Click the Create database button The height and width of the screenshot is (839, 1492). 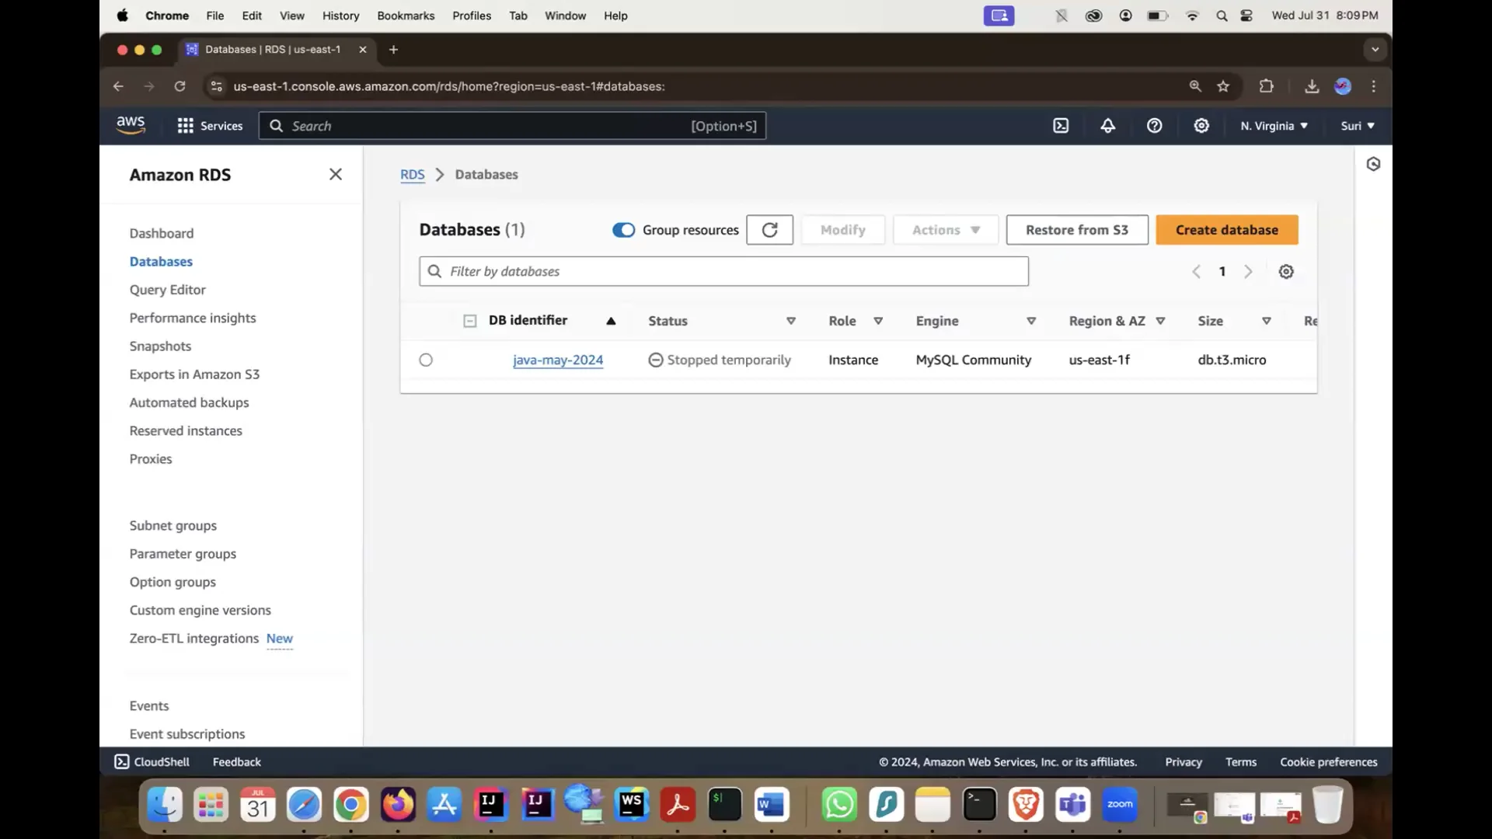tap(1226, 229)
